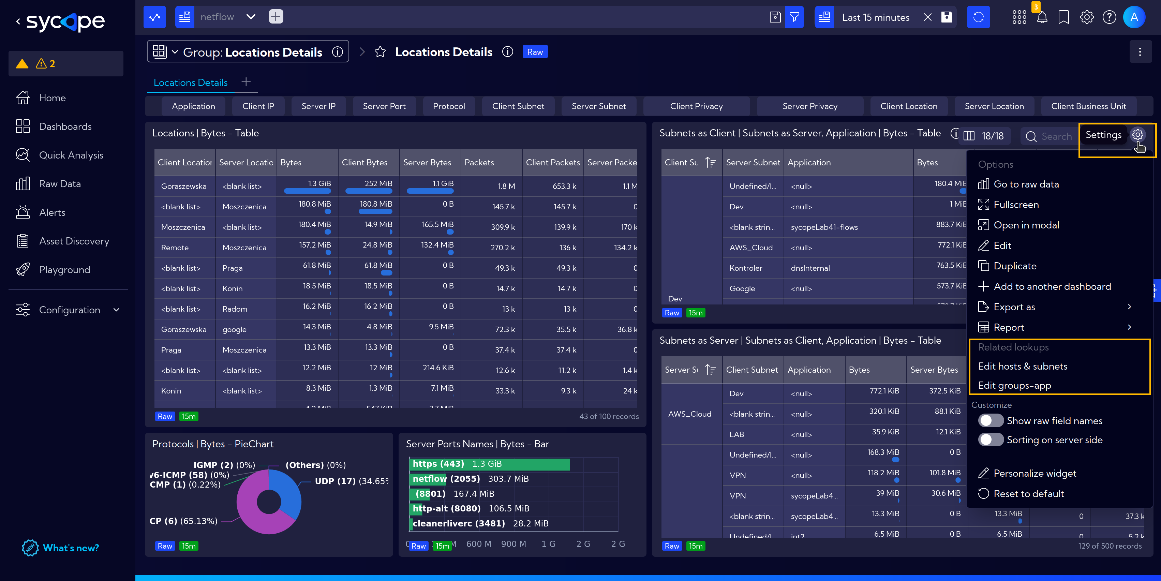Open notifications bell
The width and height of the screenshot is (1161, 581).
1042,17
